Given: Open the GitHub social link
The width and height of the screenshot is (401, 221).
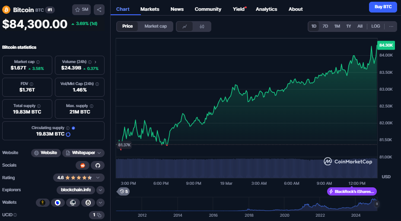Looking at the screenshot, I should [x=98, y=165].
